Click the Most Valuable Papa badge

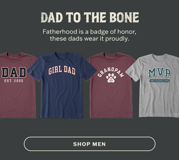pyautogui.click(x=160, y=81)
